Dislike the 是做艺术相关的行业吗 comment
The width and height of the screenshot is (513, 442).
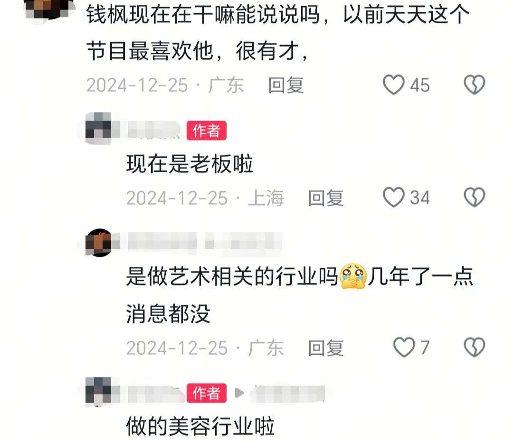(x=475, y=347)
